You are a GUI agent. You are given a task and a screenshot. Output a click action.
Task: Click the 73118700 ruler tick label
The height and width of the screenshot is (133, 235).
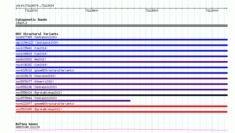(x=31, y=11)
